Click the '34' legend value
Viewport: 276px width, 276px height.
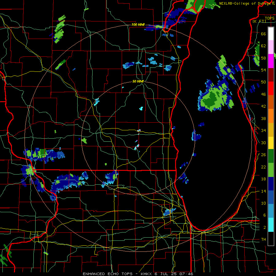pos(263,130)
